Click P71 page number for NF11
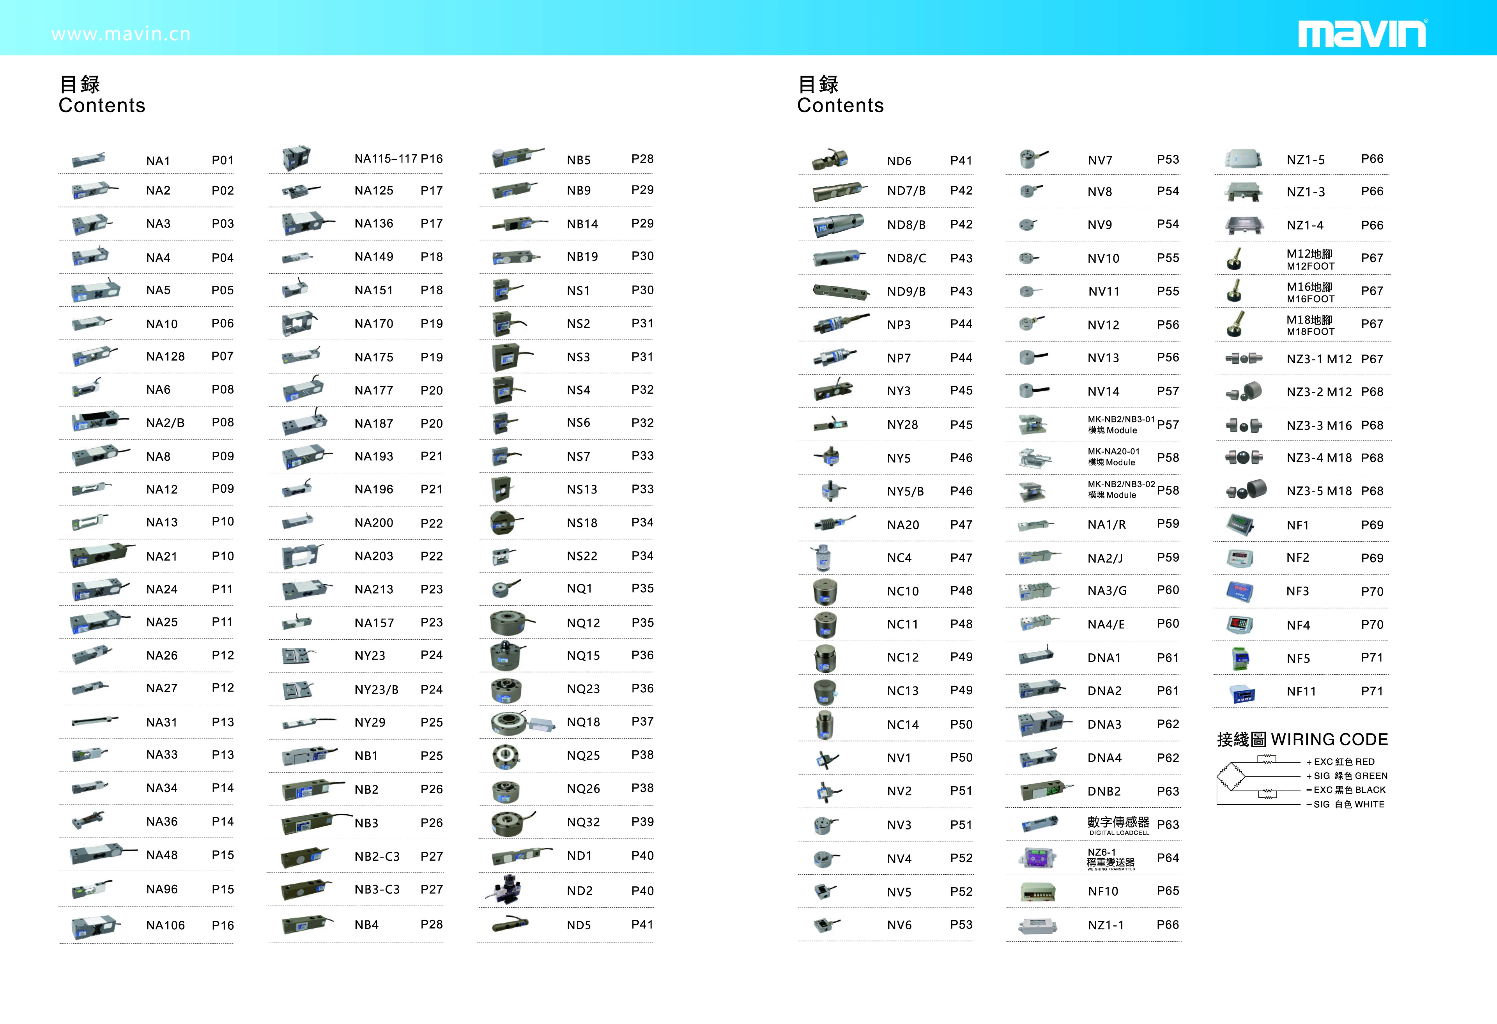1497x1024 pixels. tap(1372, 691)
